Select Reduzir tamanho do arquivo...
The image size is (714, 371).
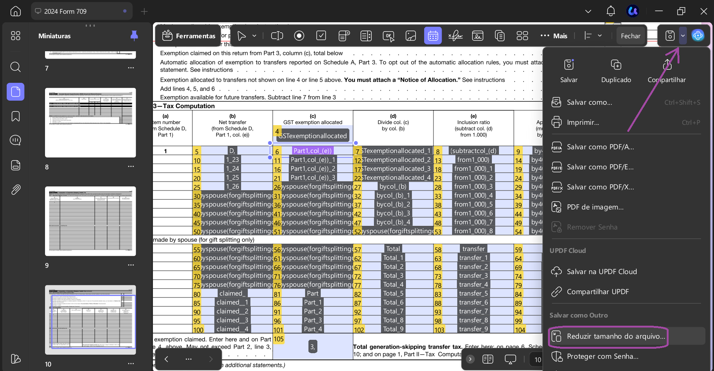tap(626, 336)
